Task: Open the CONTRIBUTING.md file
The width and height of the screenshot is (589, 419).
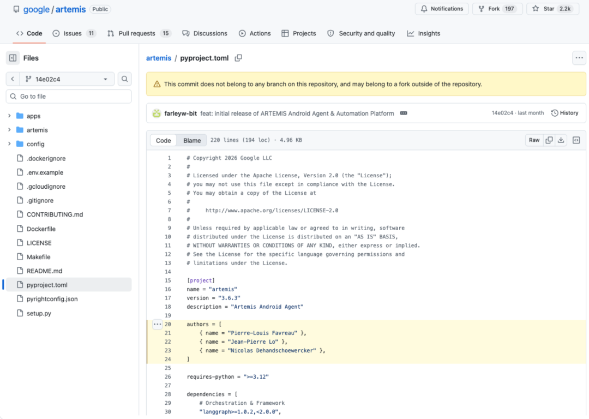Action: click(55, 214)
